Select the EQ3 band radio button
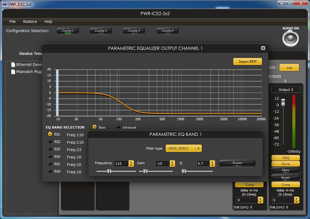 coord(50,149)
